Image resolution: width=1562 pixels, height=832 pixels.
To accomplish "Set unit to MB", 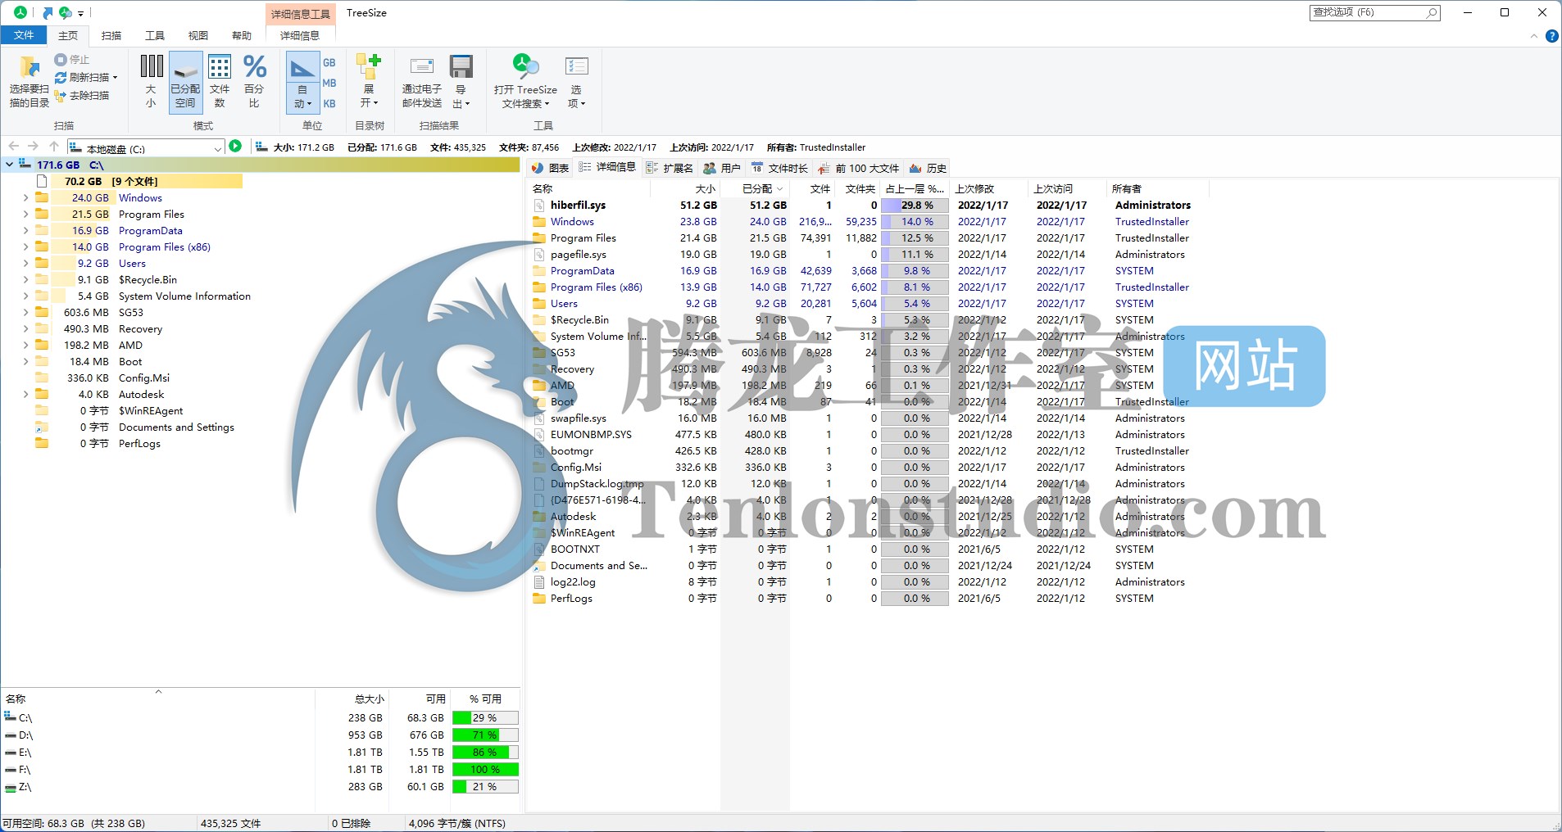I will [329, 83].
